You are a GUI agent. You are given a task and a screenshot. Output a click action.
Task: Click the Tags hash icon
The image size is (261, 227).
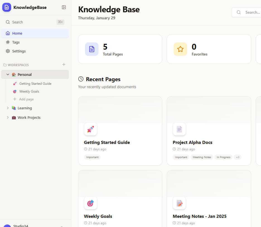(8, 42)
